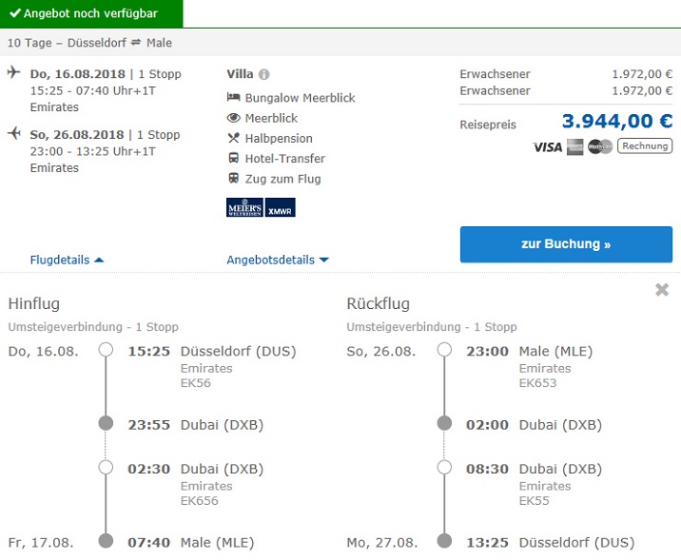Click the Rechnung payment badge
The image size is (681, 560).
coord(645,146)
